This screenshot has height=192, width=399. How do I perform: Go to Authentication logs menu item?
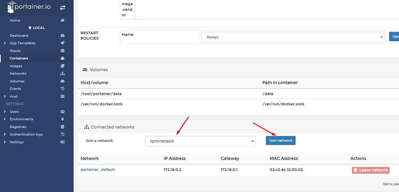26,134
